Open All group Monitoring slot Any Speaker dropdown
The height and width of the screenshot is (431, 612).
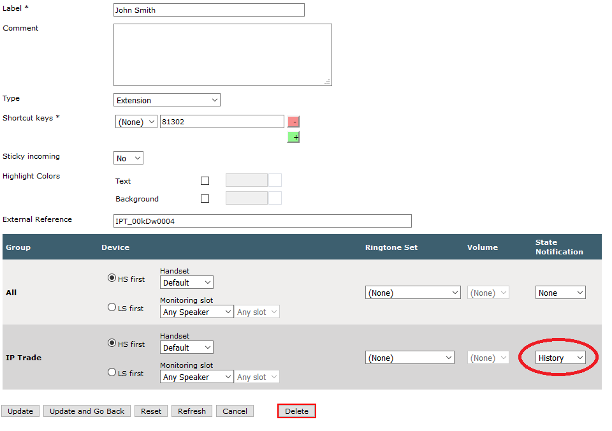(x=197, y=312)
